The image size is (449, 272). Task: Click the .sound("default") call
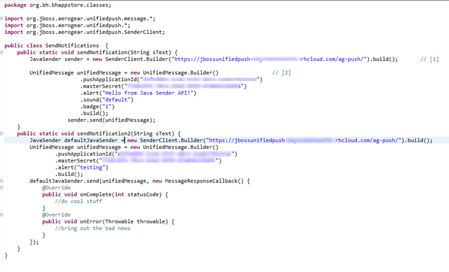(107, 100)
